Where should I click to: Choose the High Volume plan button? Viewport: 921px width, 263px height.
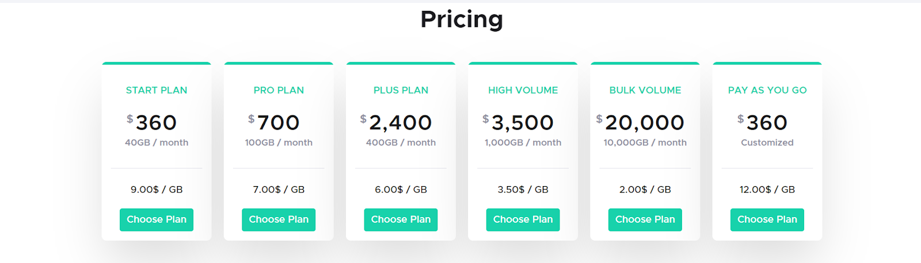point(523,219)
